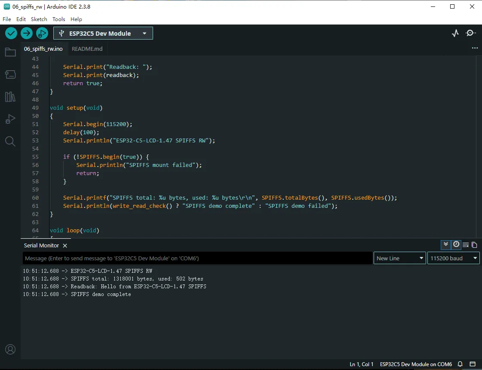Click the Upload arrow button
This screenshot has width=482, height=370.
pyautogui.click(x=27, y=33)
